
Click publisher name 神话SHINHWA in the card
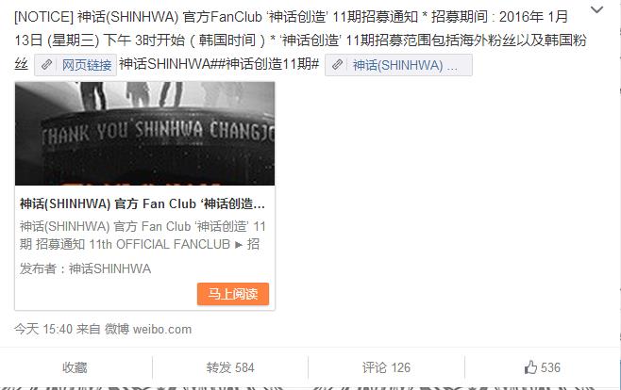tap(109, 268)
